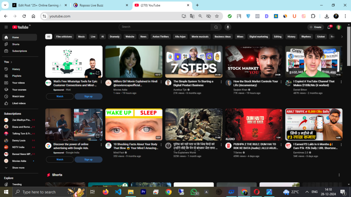Click the YouTube hamburger guide menu icon

click(x=6, y=27)
